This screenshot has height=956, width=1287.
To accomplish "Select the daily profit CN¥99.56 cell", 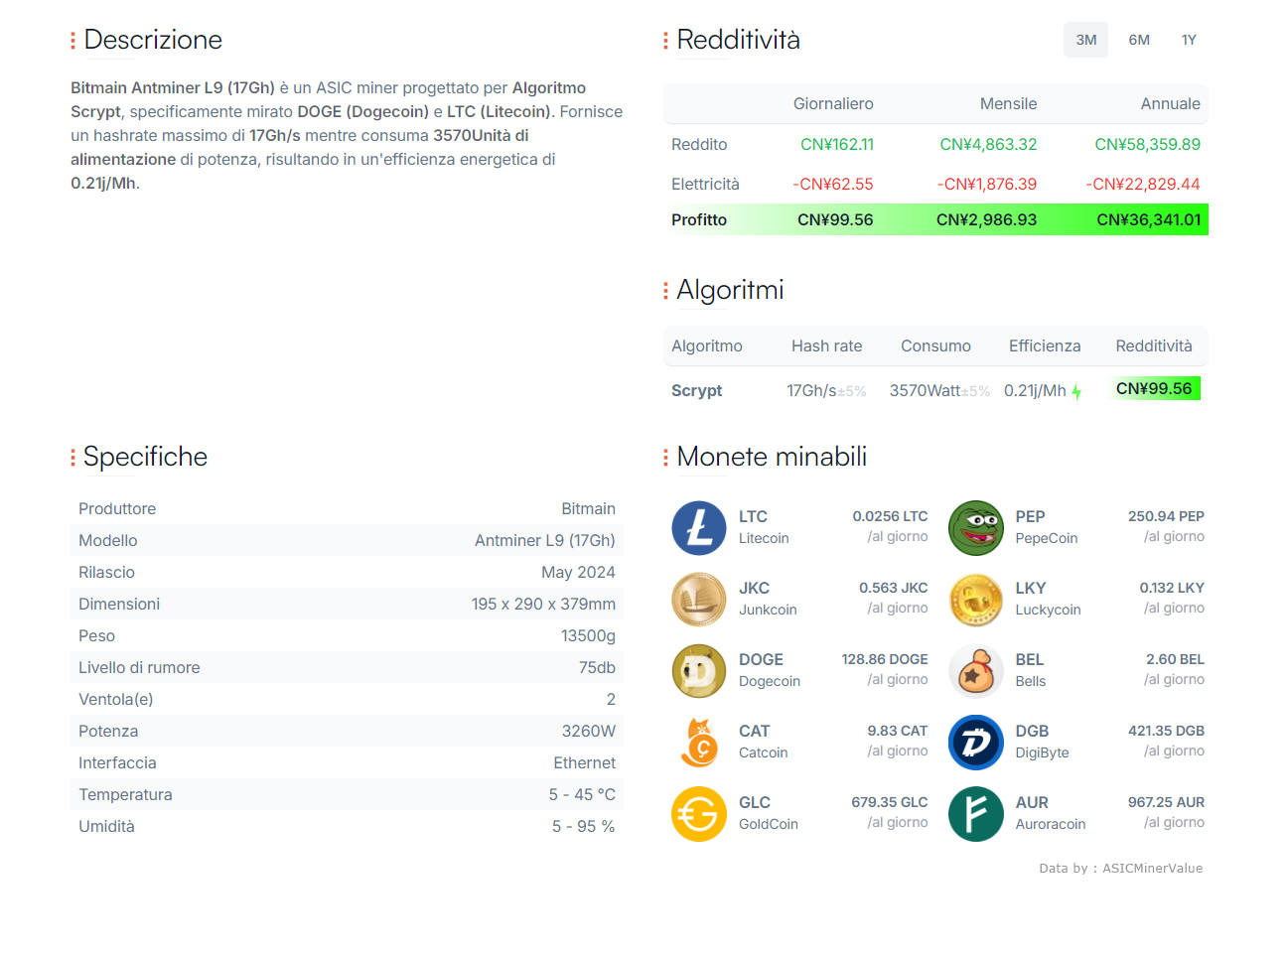I will (835, 220).
